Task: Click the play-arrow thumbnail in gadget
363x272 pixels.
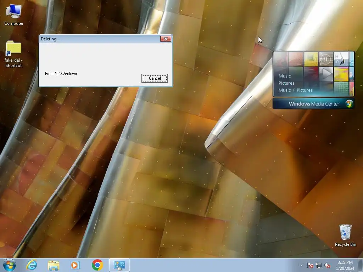Action: [326, 74]
